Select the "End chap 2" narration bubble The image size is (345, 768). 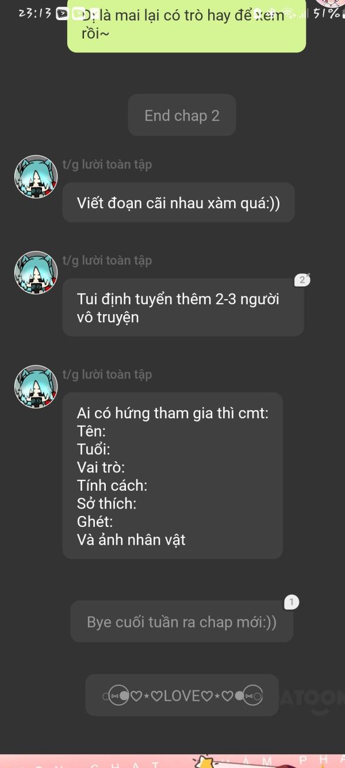click(182, 115)
